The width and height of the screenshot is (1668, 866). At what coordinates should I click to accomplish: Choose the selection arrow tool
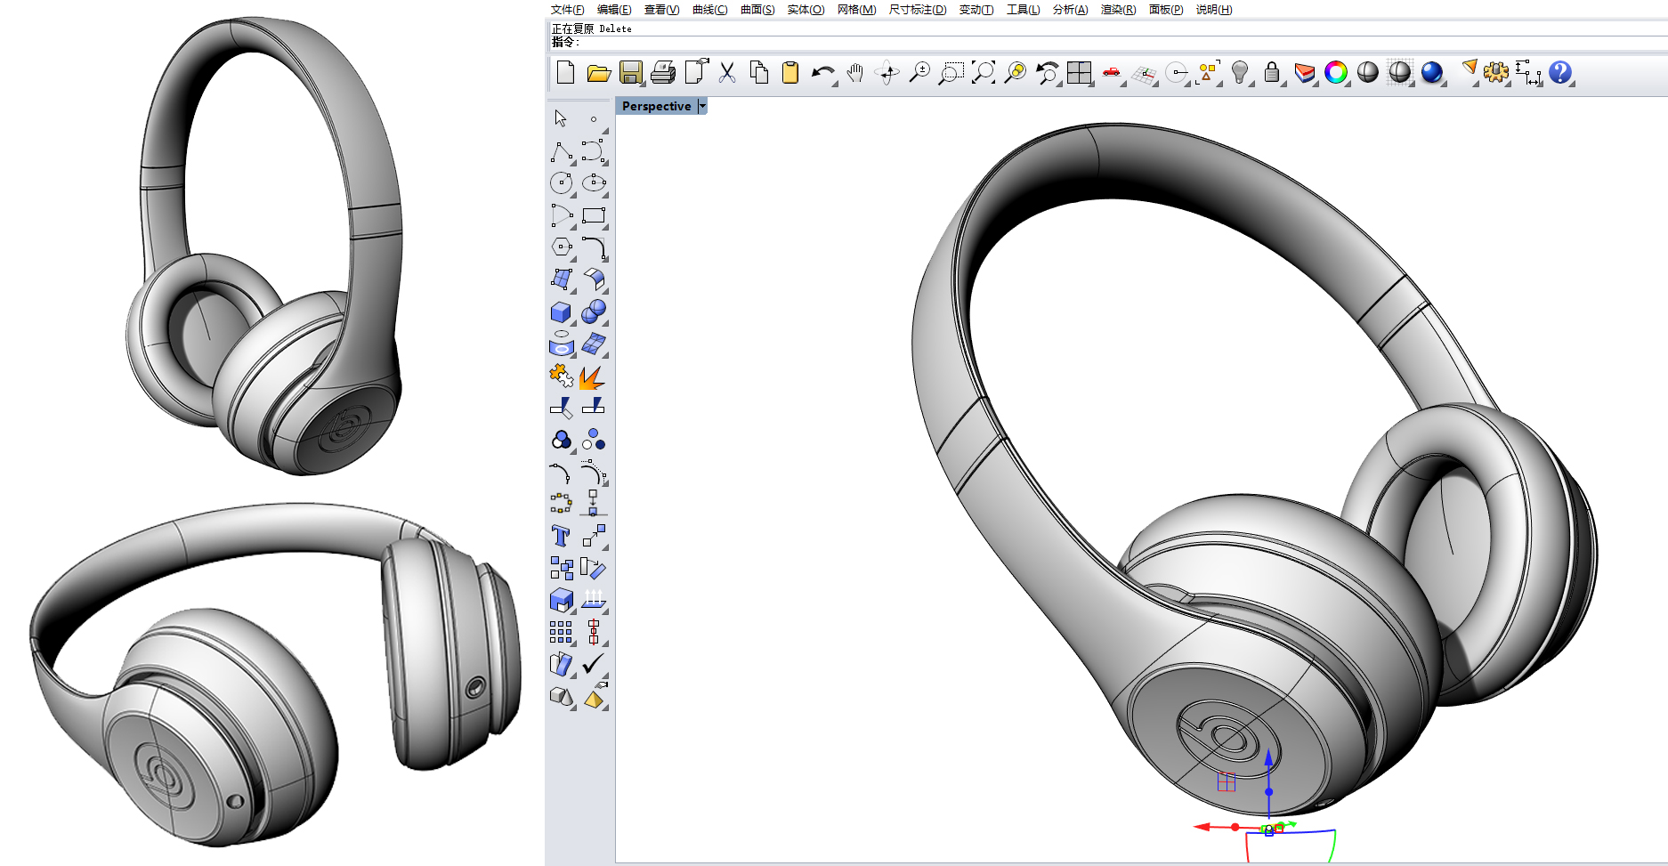coord(562,117)
